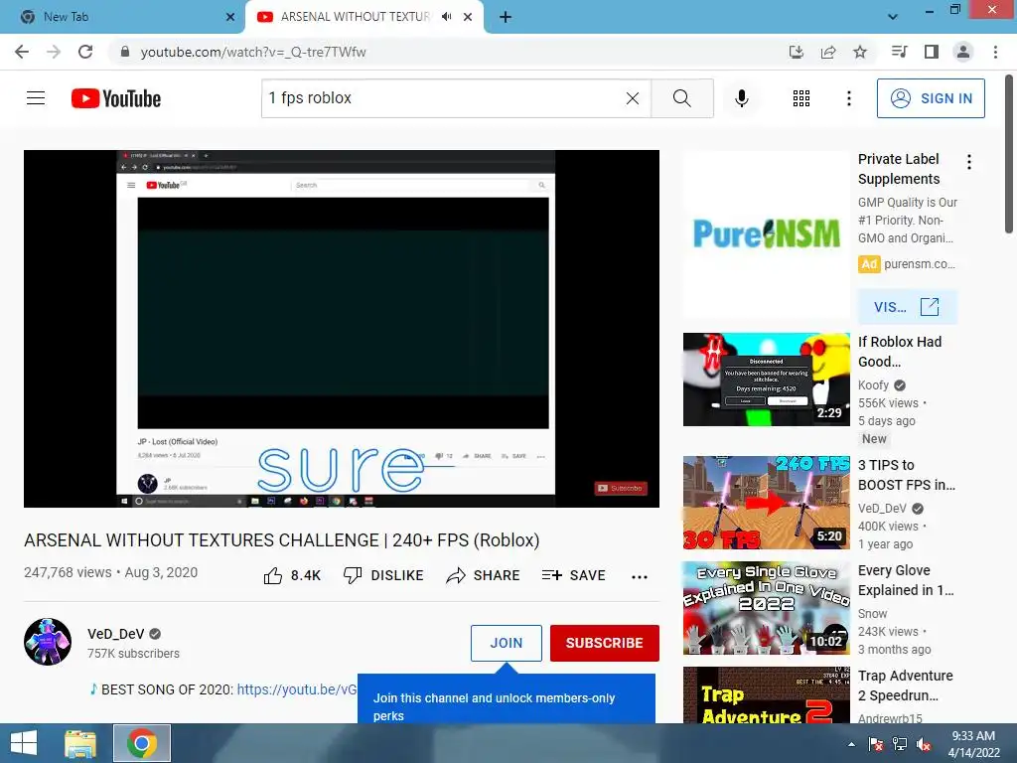This screenshot has width=1017, height=763.
Task: Share the video
Action: [484, 575]
